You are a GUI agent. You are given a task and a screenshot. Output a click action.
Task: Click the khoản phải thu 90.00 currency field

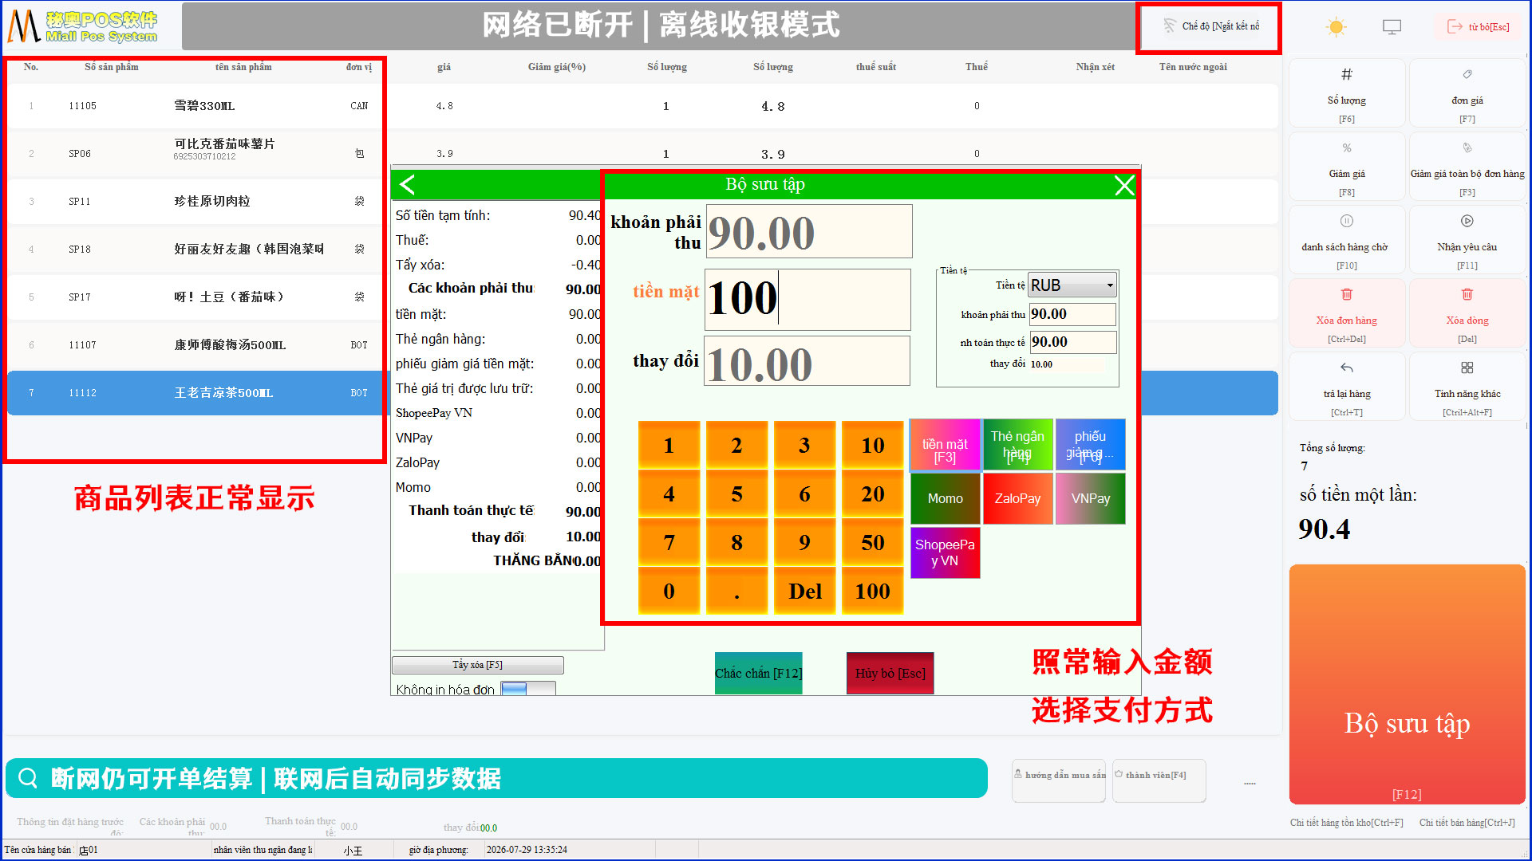click(x=1072, y=314)
